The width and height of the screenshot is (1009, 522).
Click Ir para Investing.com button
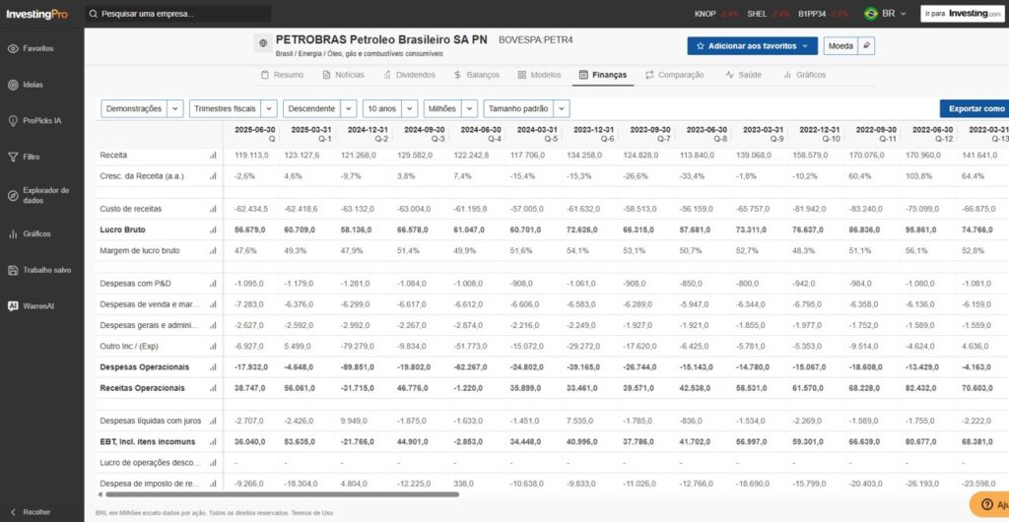[x=963, y=14]
